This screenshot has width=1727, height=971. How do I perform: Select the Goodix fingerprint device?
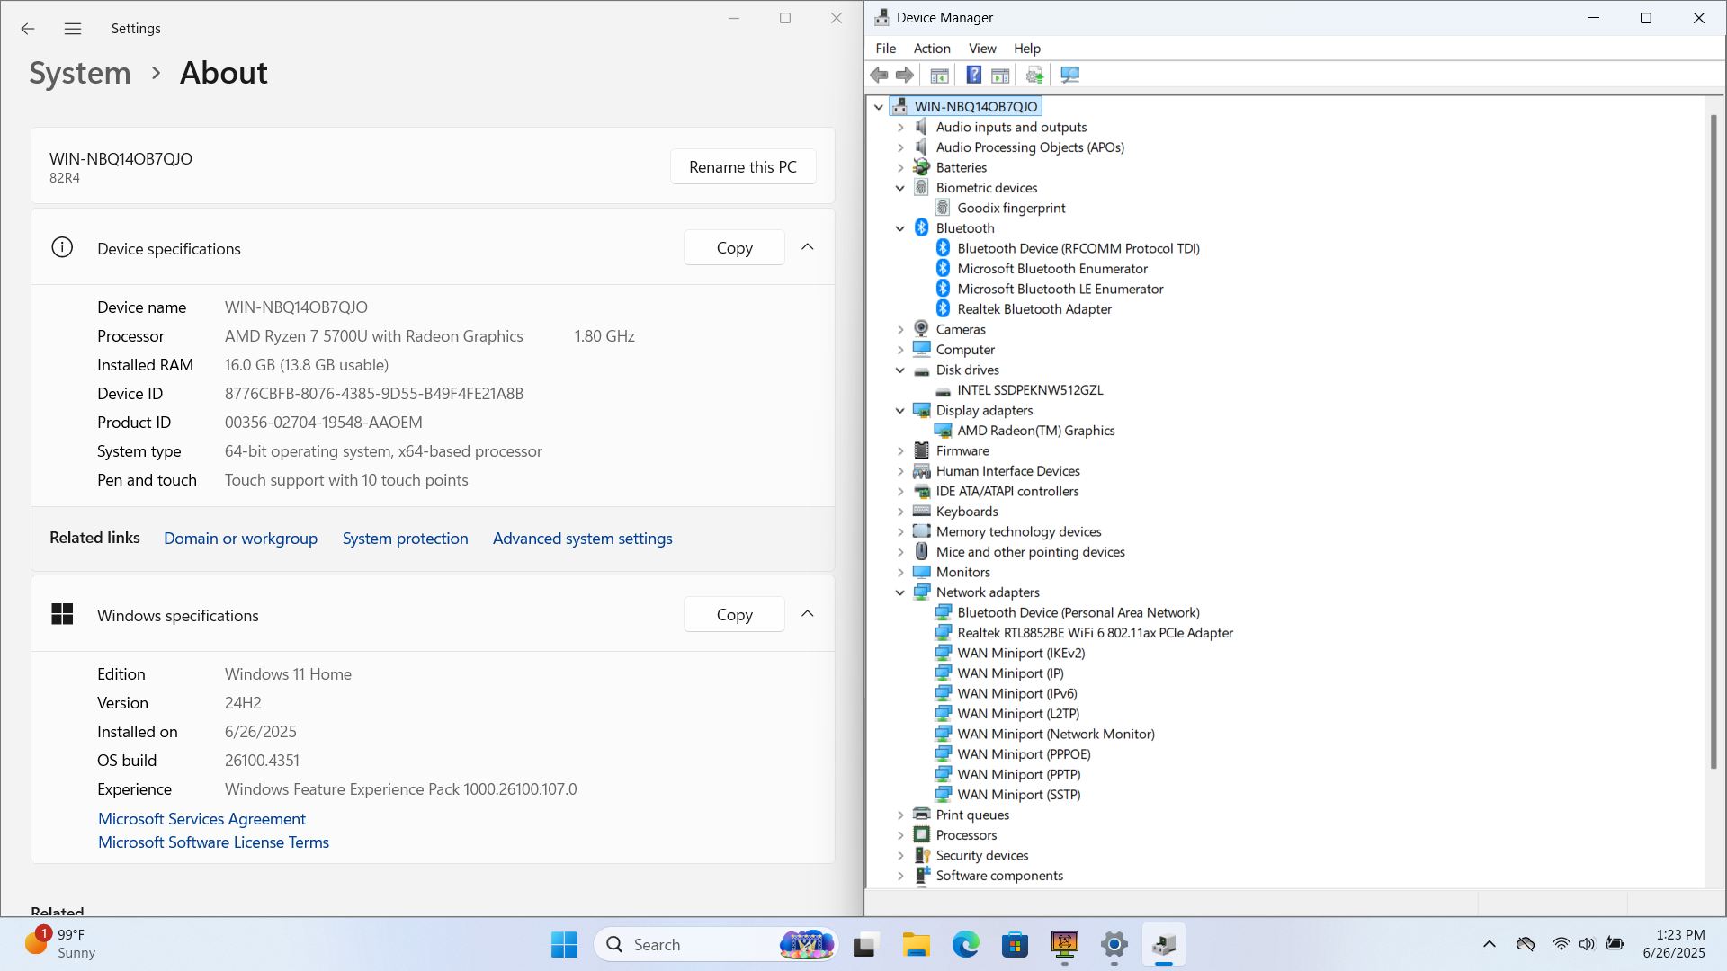tap(1011, 208)
